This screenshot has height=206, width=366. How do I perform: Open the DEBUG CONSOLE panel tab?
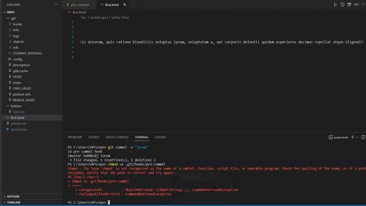117,137
